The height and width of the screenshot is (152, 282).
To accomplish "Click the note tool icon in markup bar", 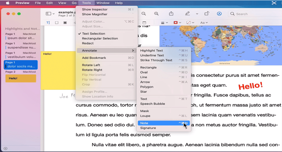I will [144, 23].
